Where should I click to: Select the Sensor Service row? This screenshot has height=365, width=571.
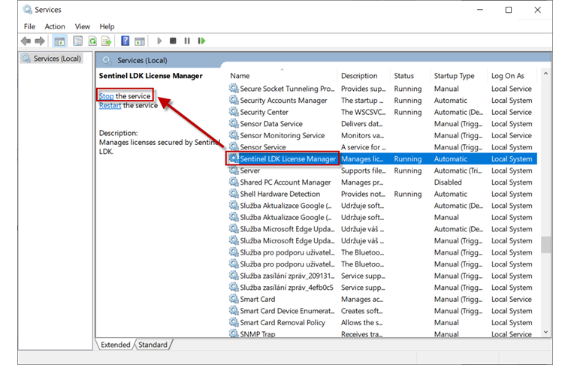coord(263,147)
